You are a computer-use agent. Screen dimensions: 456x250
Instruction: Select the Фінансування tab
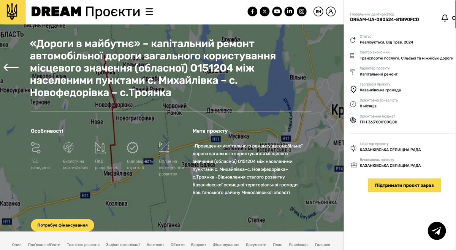[226, 245]
